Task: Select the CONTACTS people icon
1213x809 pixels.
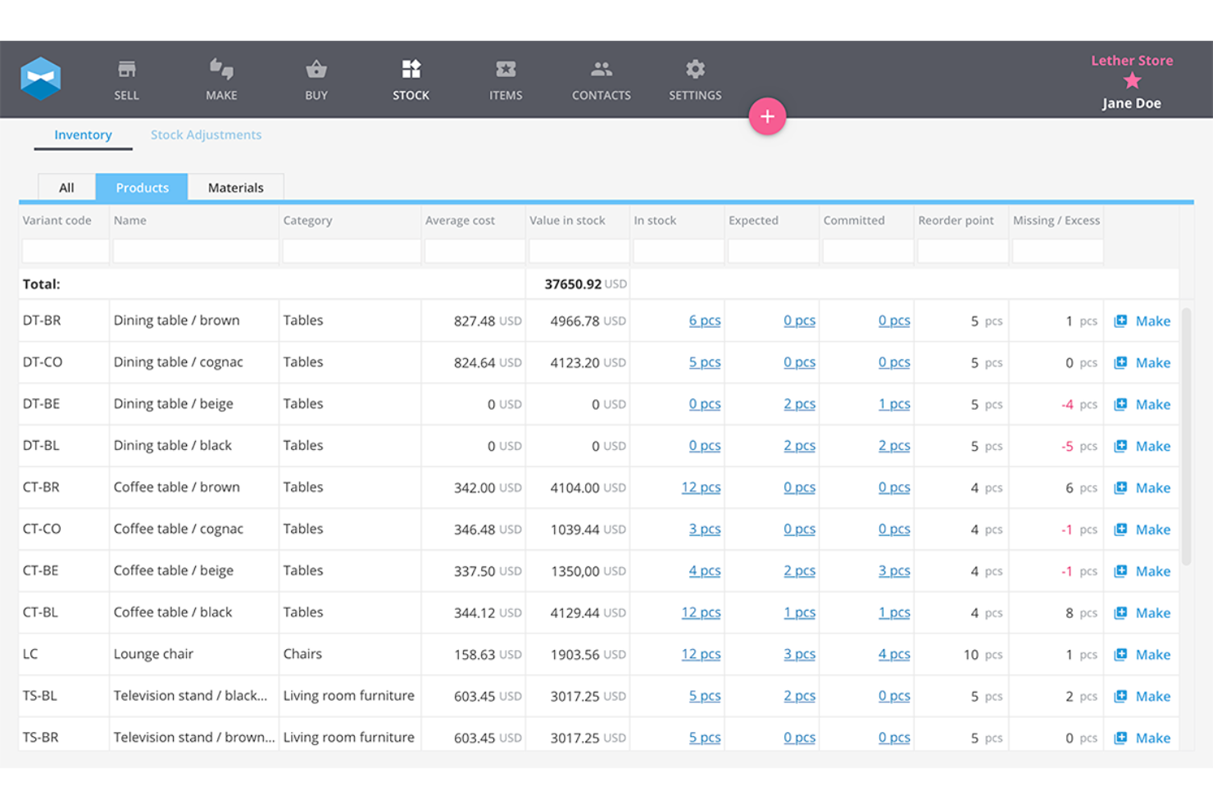Action: coord(601,69)
